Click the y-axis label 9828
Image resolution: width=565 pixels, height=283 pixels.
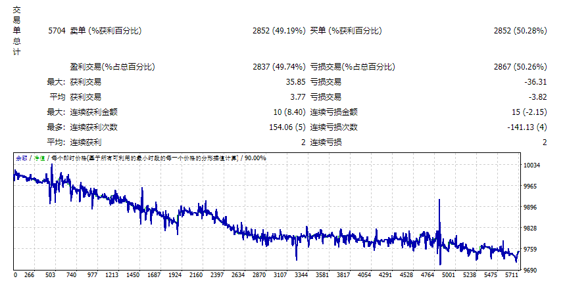[x=530, y=228]
